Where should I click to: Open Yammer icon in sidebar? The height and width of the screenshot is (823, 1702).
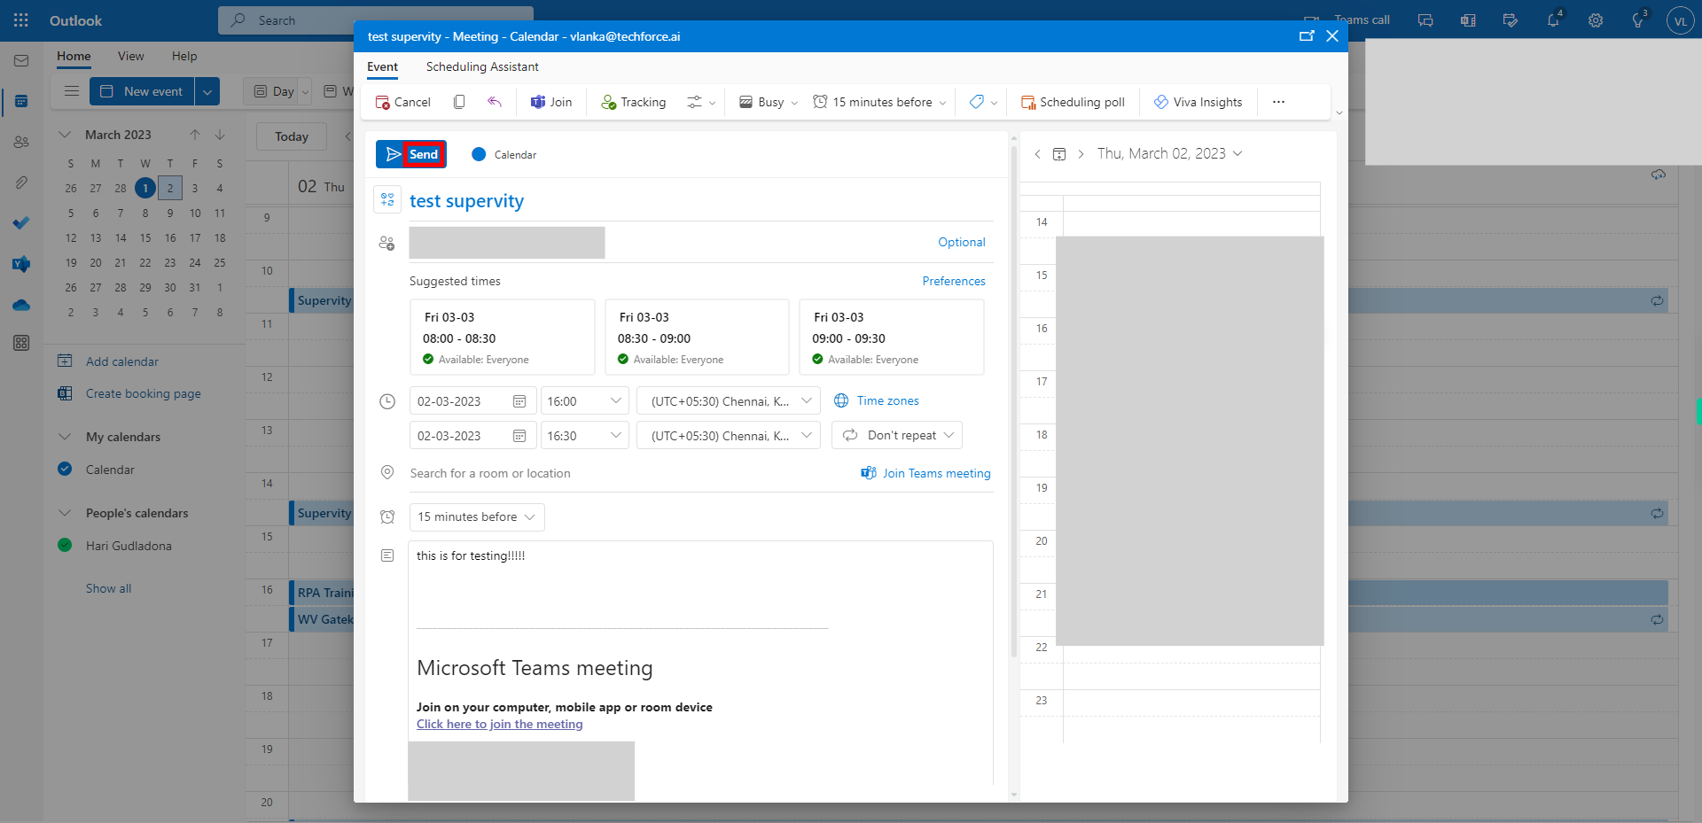click(21, 264)
